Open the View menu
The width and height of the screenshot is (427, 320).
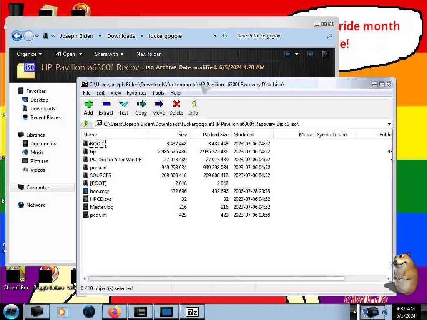[x=116, y=93]
